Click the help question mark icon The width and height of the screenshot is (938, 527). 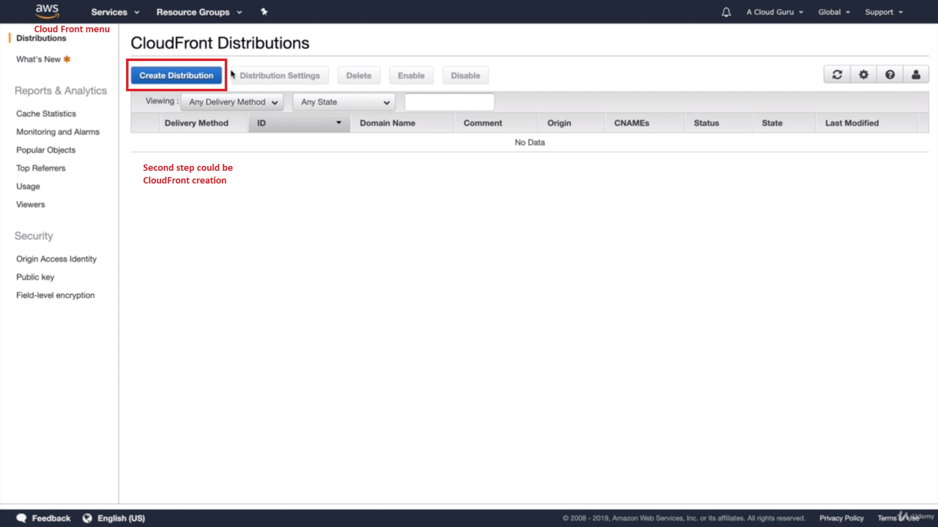[890, 75]
